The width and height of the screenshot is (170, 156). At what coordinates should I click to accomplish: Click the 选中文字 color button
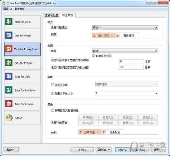tap(148, 123)
